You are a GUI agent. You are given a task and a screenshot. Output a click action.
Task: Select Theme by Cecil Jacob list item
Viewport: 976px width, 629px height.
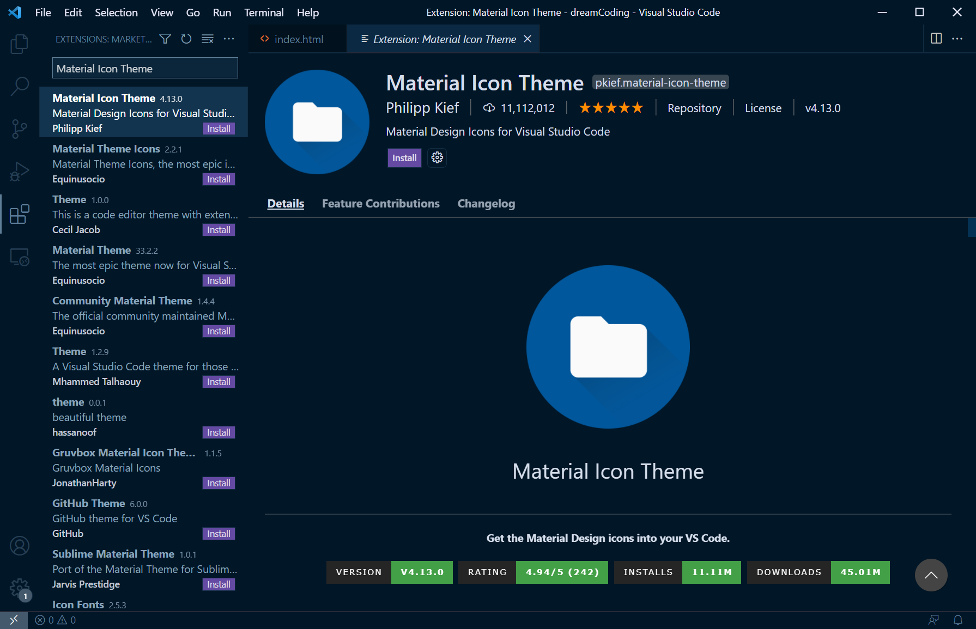point(144,213)
